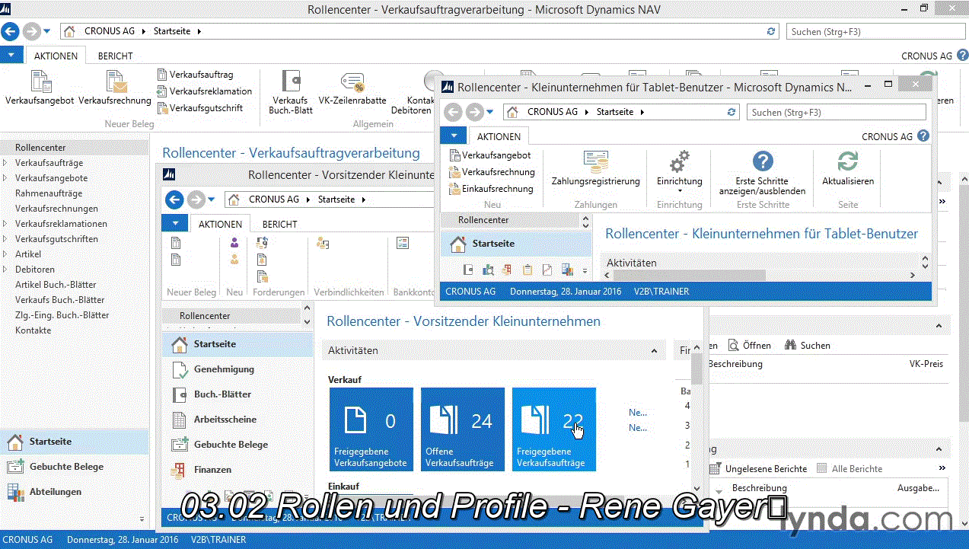Focus the main window Suchen (Strg+F3) field

coord(875,31)
